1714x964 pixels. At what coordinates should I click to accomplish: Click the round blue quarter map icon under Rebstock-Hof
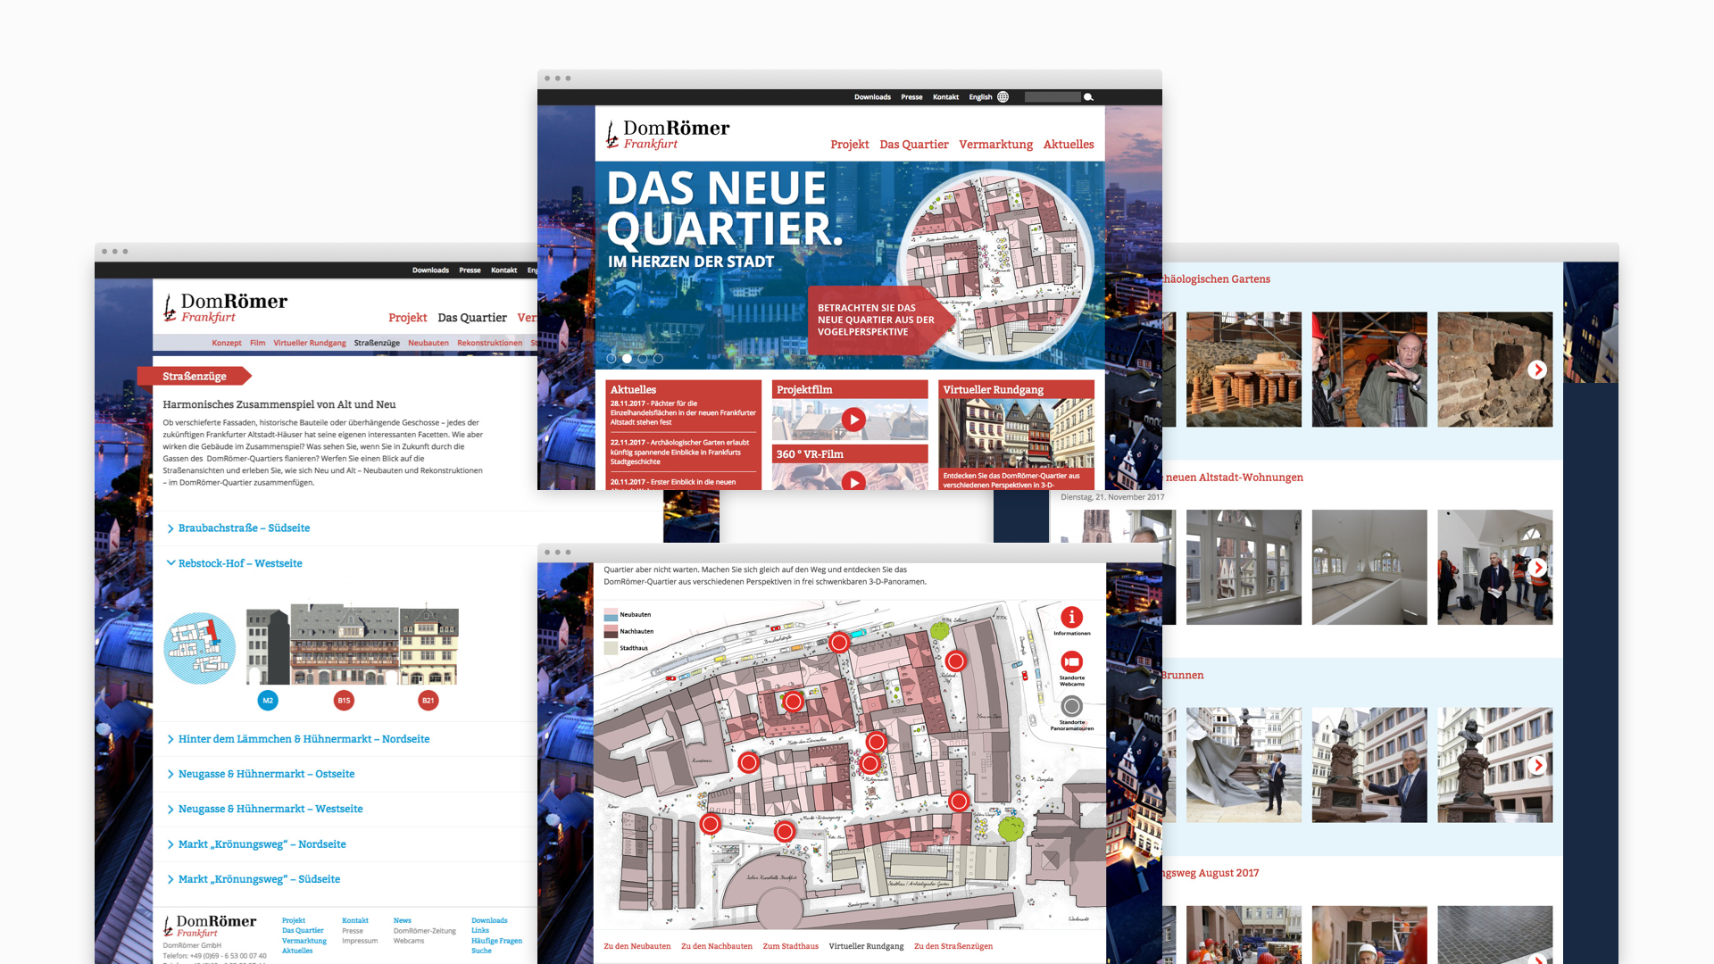(200, 648)
